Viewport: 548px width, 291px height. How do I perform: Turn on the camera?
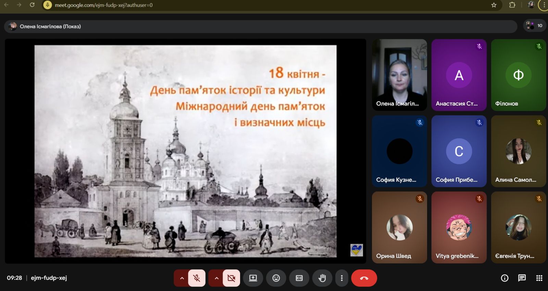pos(231,278)
